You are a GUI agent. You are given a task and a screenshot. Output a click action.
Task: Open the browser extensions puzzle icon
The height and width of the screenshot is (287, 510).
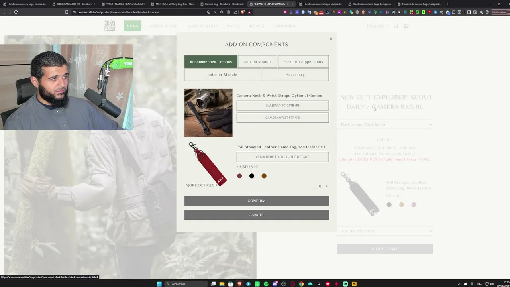point(453,12)
